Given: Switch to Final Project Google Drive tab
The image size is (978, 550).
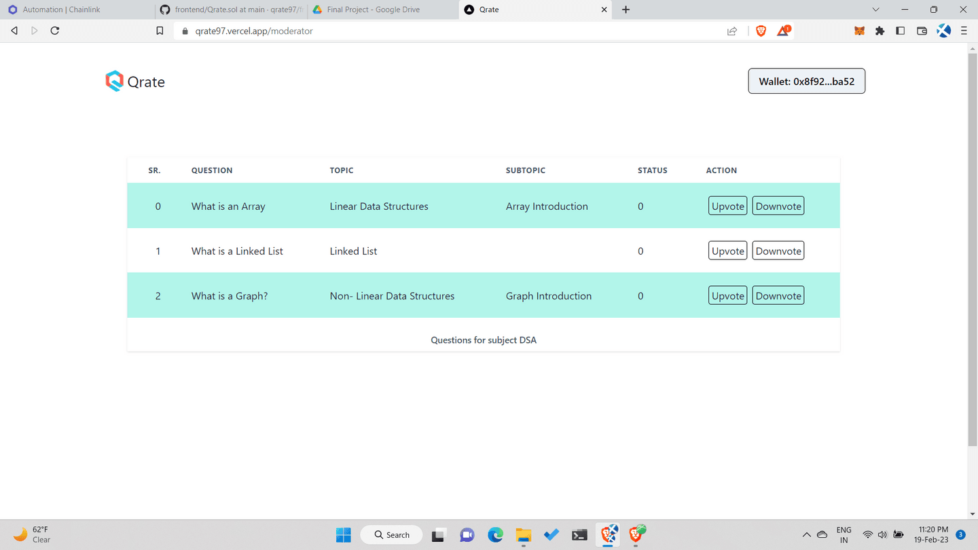Looking at the screenshot, I should tap(383, 10).
